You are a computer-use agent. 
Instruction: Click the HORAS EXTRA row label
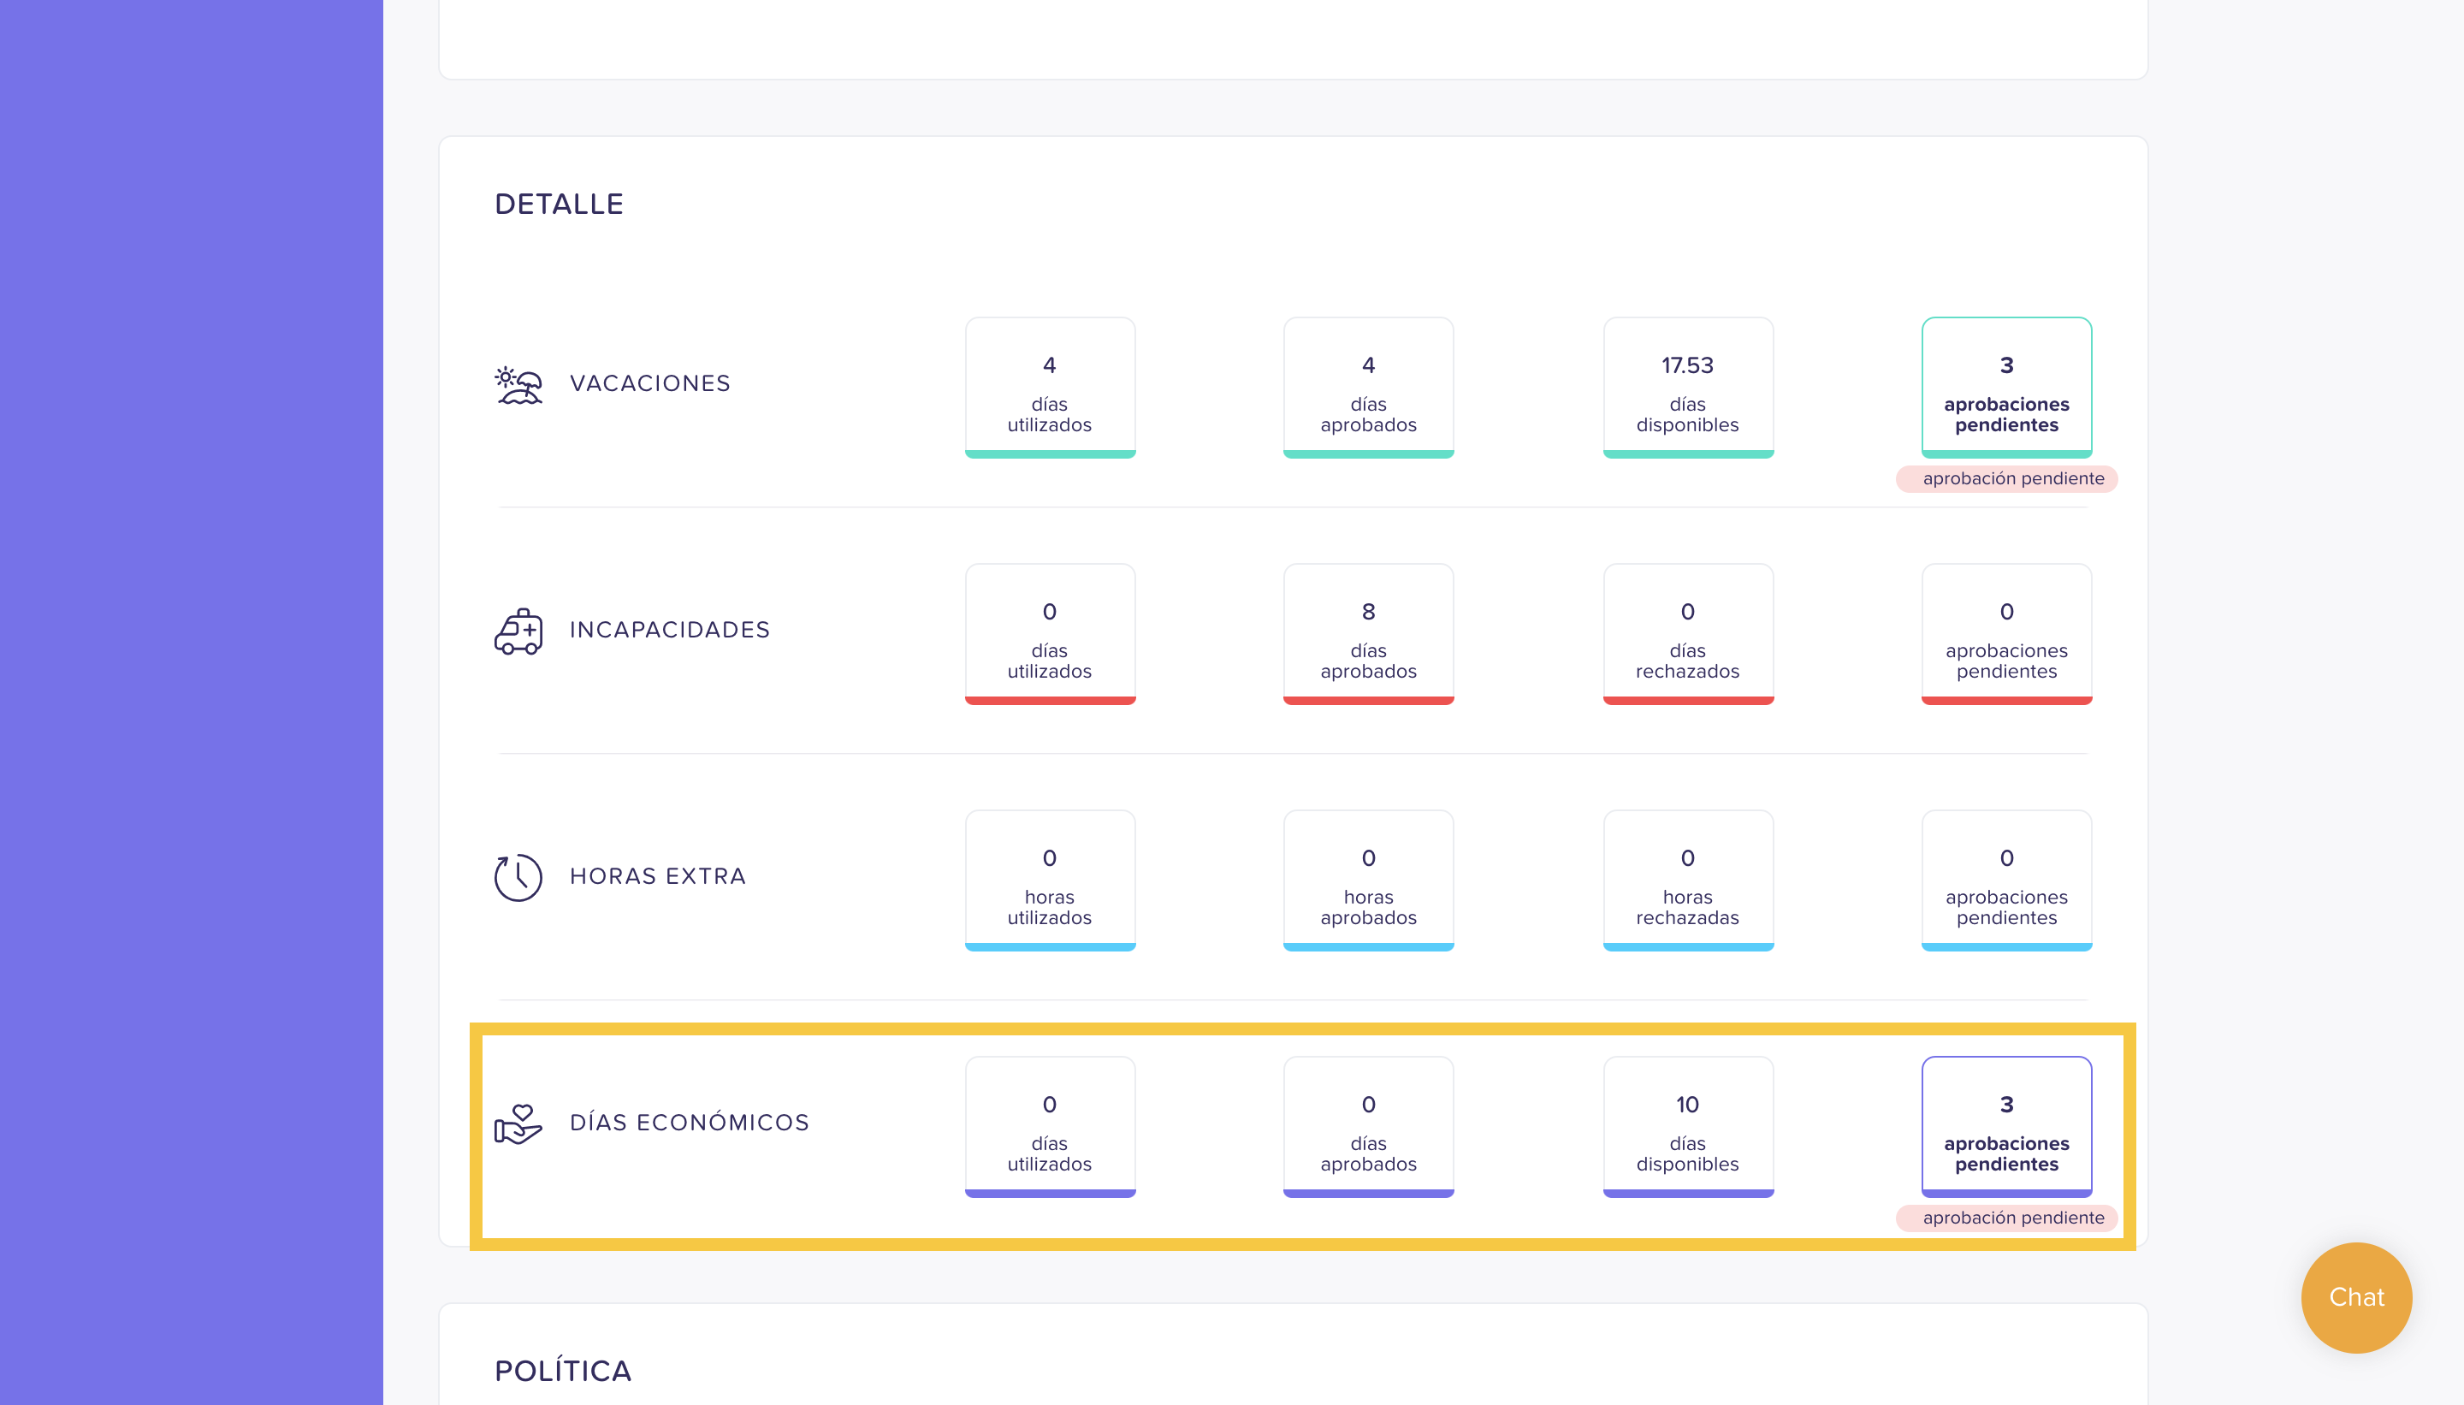pos(657,876)
